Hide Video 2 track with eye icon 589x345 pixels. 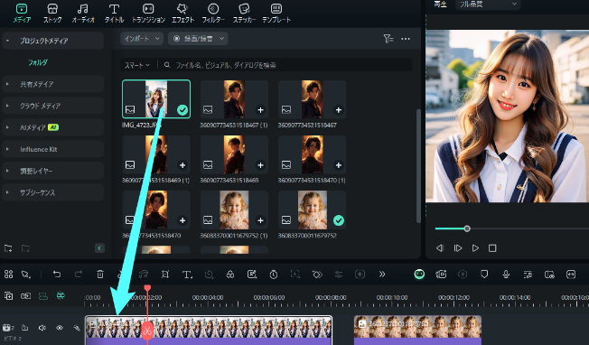click(x=60, y=328)
